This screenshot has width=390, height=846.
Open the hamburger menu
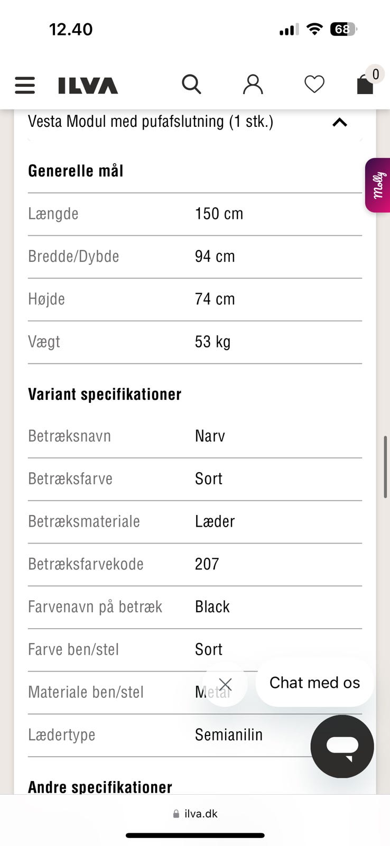25,85
